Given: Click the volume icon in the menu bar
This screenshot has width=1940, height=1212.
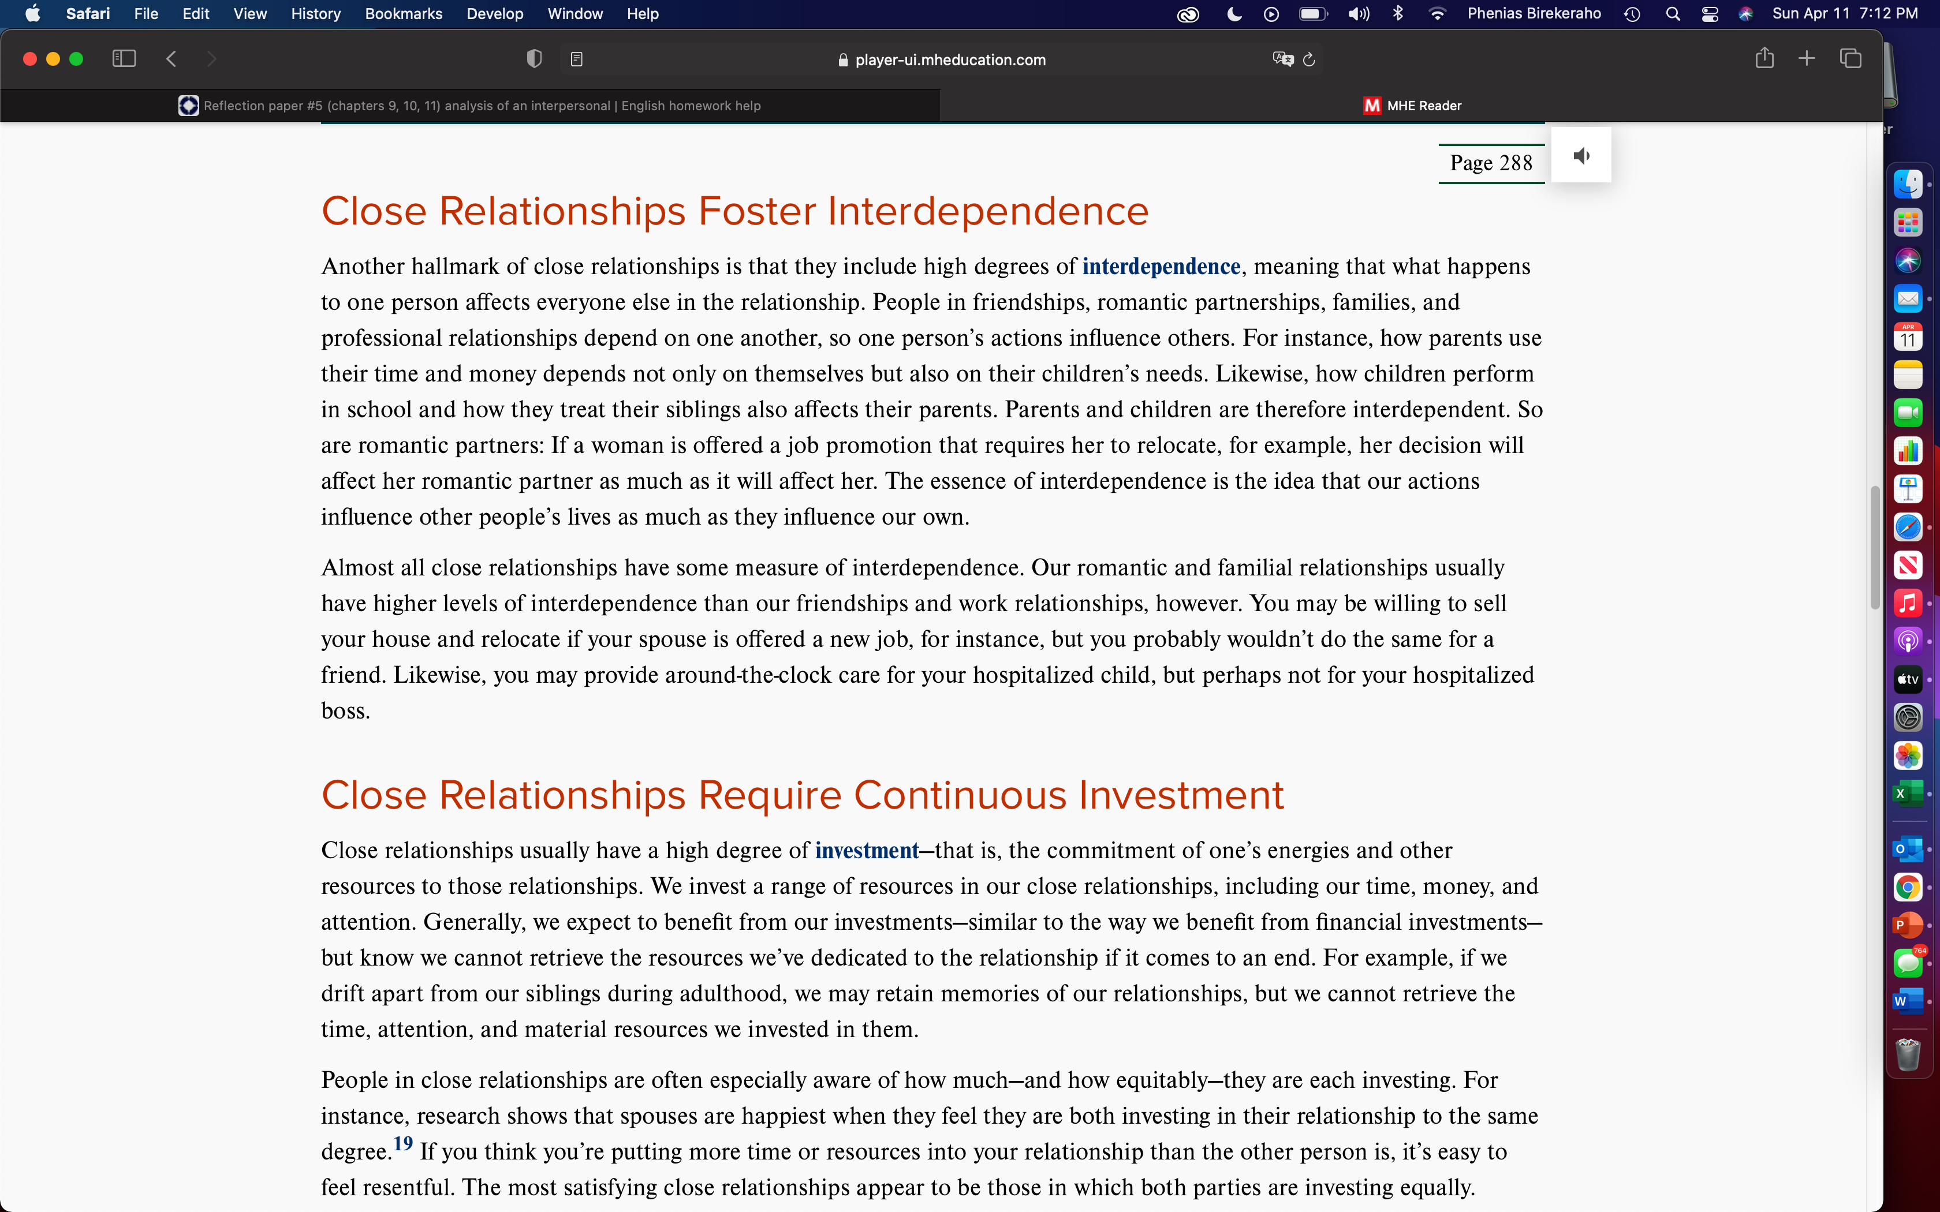Looking at the screenshot, I should click(1359, 14).
